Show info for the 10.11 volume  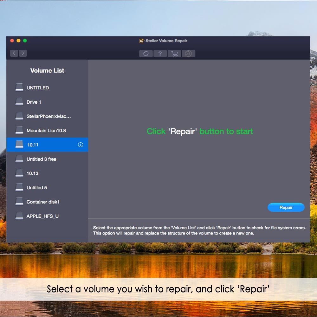tap(81, 145)
